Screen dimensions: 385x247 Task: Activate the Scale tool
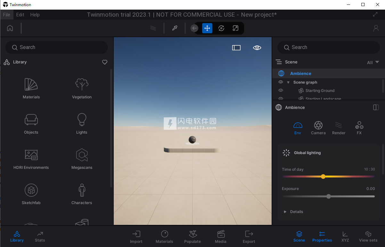pyautogui.click(x=235, y=28)
